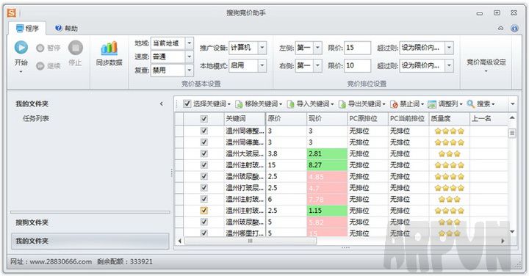
Task: Click the blue info icon in title area
Action: pyautogui.click(x=514, y=29)
